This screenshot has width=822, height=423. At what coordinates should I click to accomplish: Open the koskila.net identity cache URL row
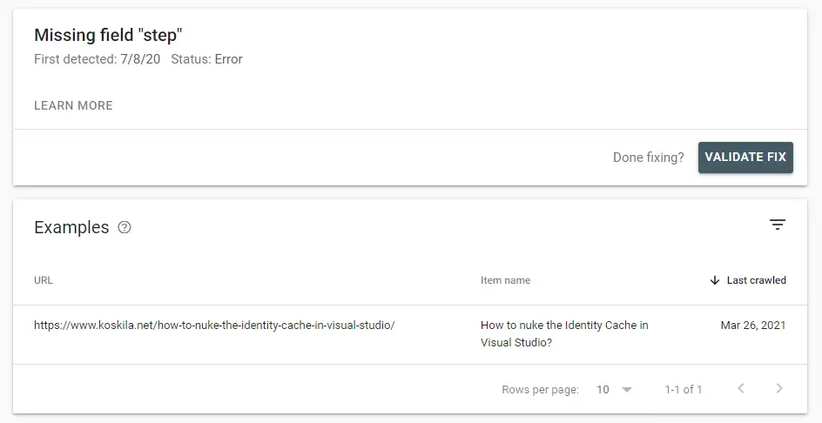pos(214,326)
